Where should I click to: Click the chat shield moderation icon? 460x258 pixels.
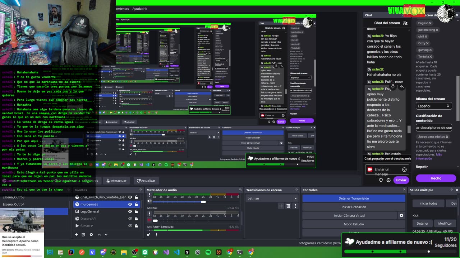pos(381,180)
